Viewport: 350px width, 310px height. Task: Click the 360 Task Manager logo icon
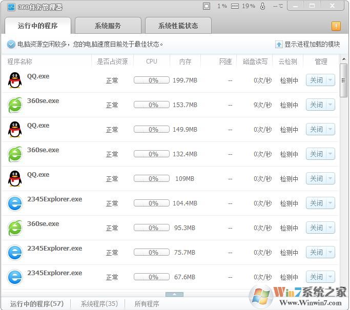(11, 7)
